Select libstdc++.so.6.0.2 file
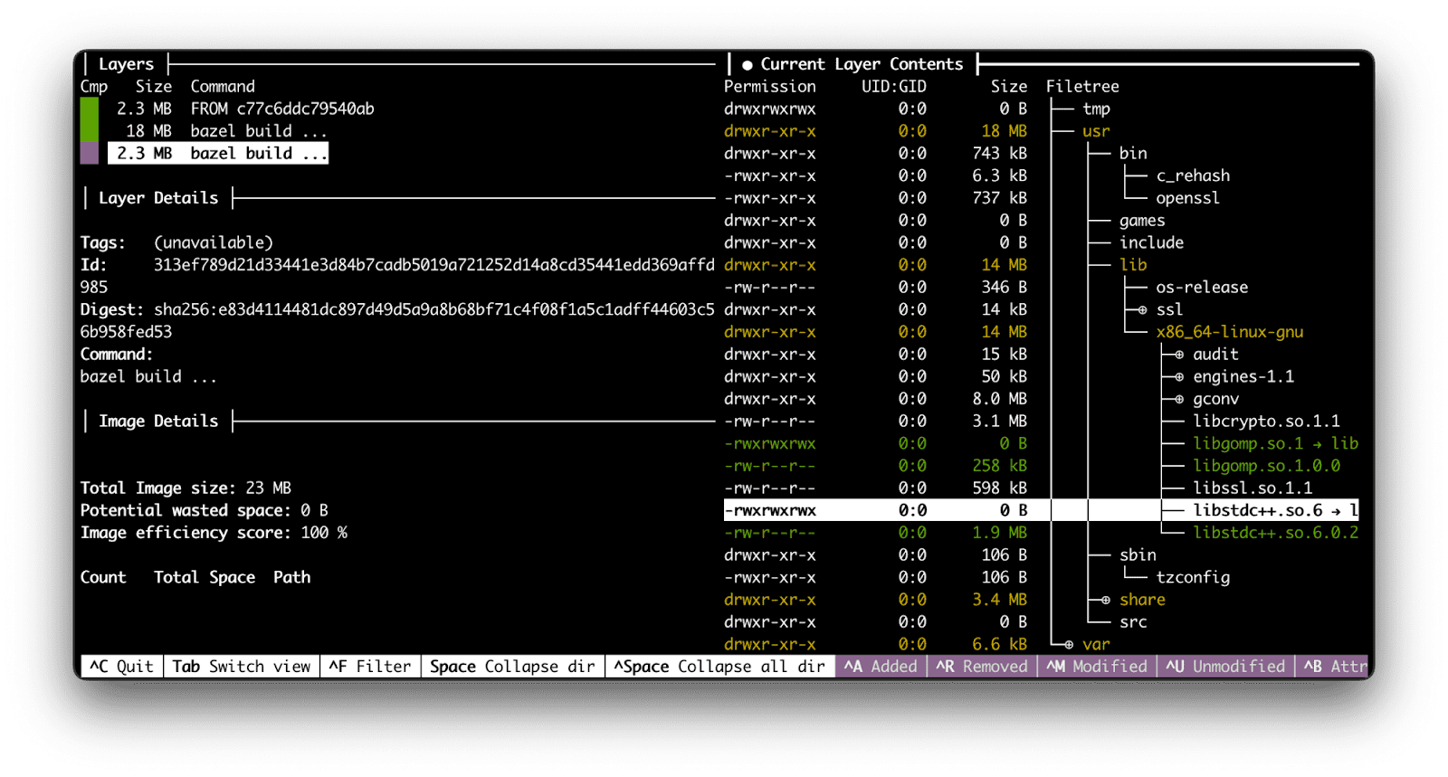The image size is (1448, 777). coord(1275,533)
